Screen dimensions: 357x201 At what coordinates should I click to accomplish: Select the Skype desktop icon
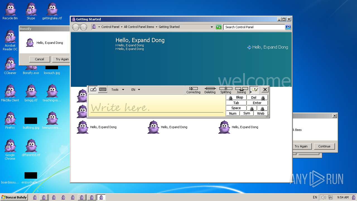tap(31, 11)
